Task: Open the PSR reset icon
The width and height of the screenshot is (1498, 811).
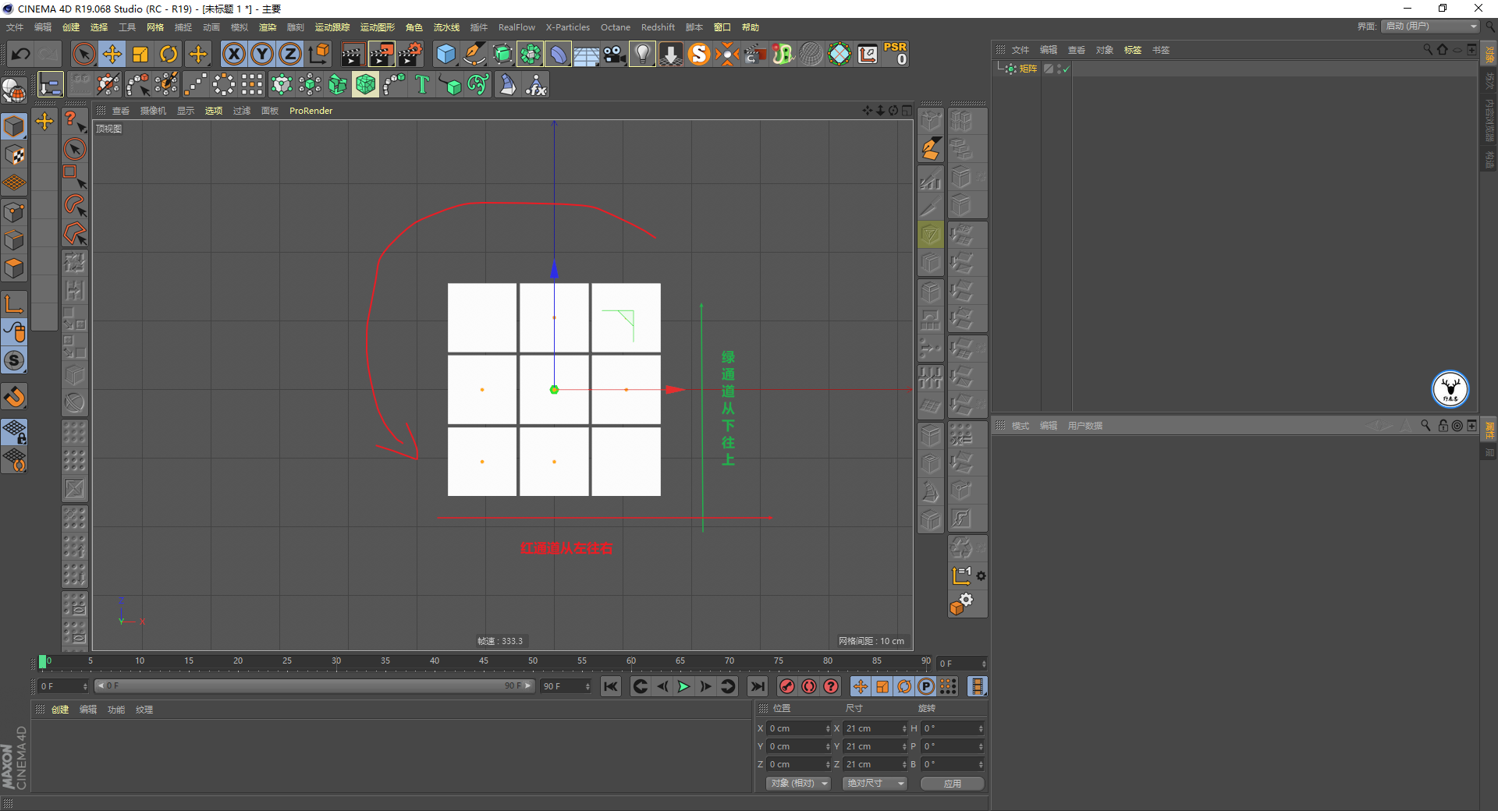Action: (895, 54)
